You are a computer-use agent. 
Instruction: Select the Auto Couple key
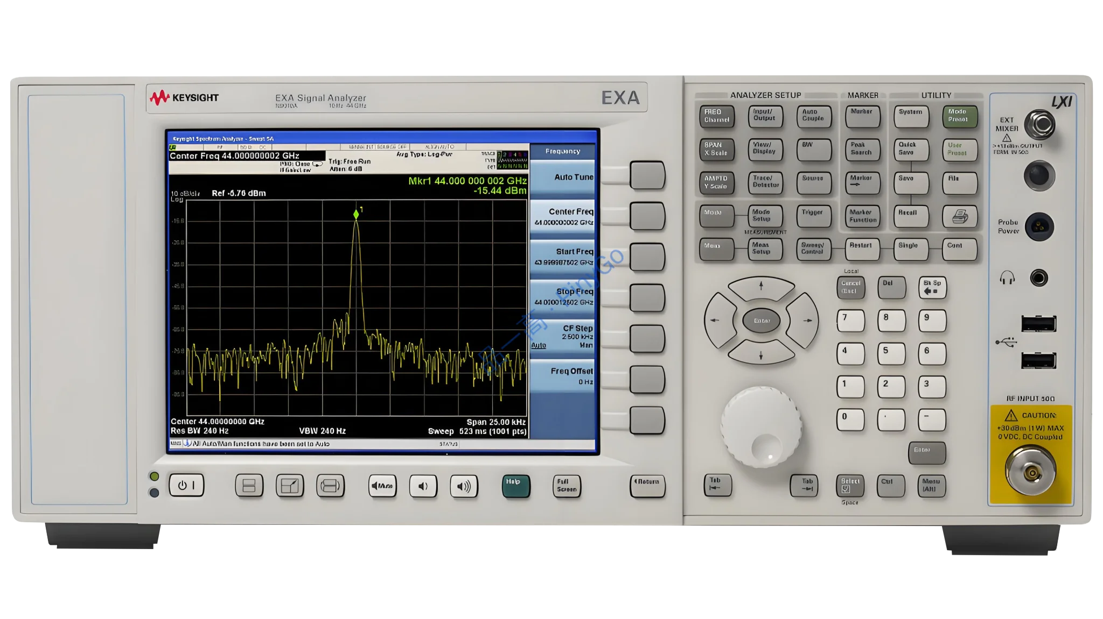tap(814, 116)
